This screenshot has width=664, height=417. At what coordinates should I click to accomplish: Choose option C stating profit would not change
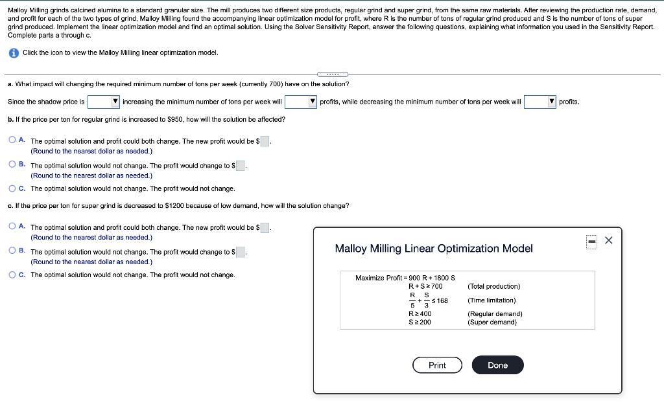[x=12, y=188]
